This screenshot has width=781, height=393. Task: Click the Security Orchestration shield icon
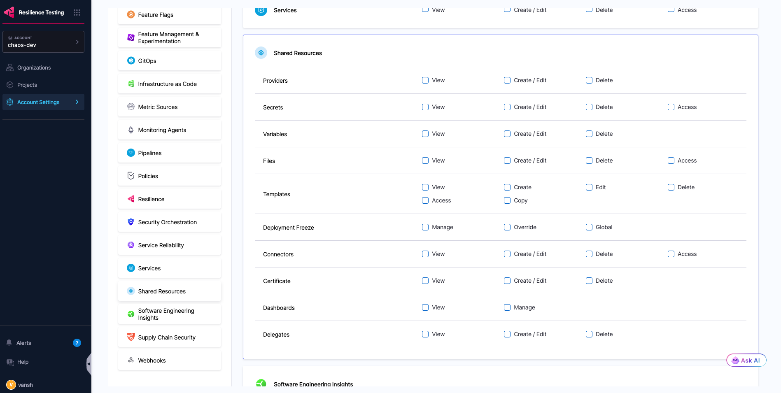coord(131,222)
